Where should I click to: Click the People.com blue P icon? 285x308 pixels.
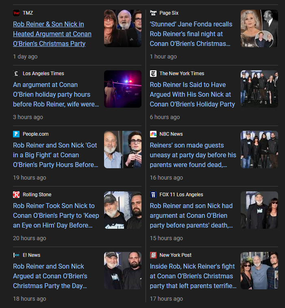pos(16,134)
